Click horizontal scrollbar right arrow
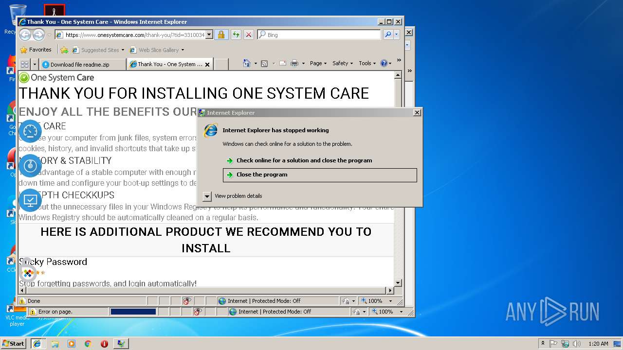The width and height of the screenshot is (623, 350). (x=389, y=291)
